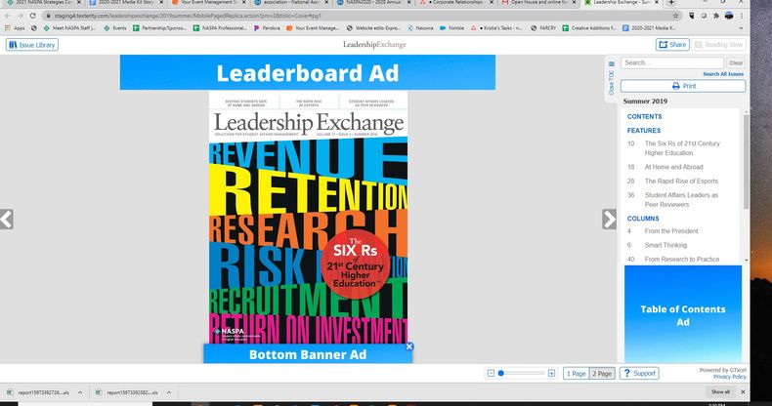Open the Meet NASPA Staff bookmark
Screen dimensions: 772x406
click(x=70, y=28)
